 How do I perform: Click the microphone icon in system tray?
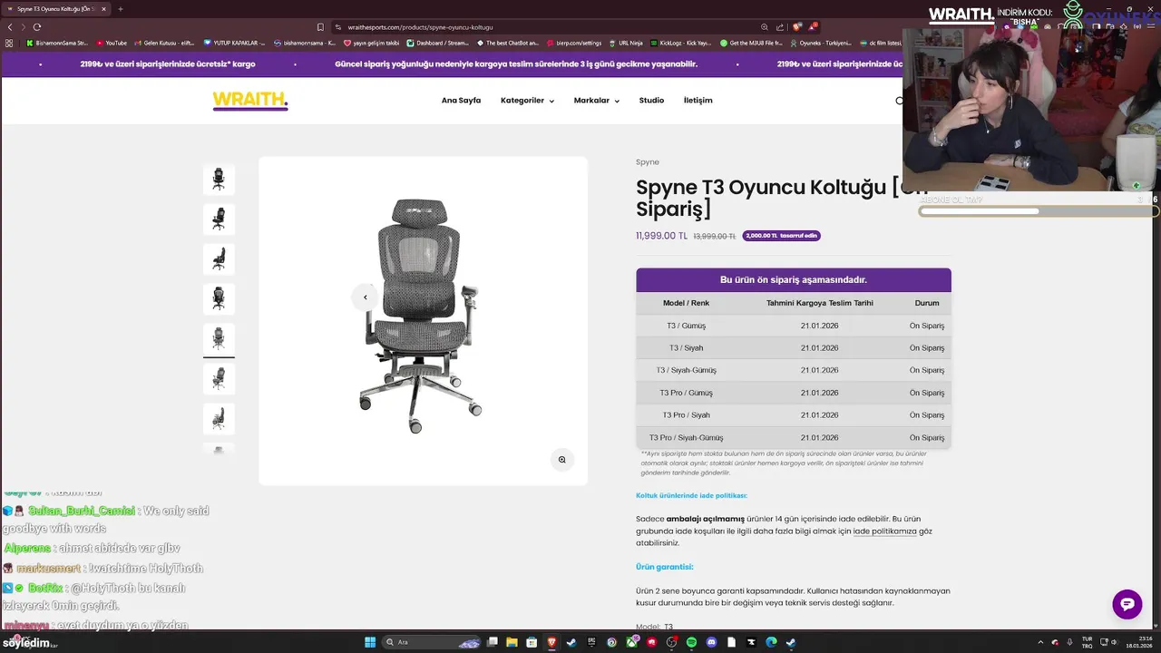[x=1069, y=642]
